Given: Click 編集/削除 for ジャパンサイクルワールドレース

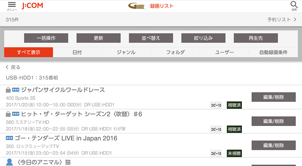Looking at the screenshot, I should pyautogui.click(x=273, y=97).
